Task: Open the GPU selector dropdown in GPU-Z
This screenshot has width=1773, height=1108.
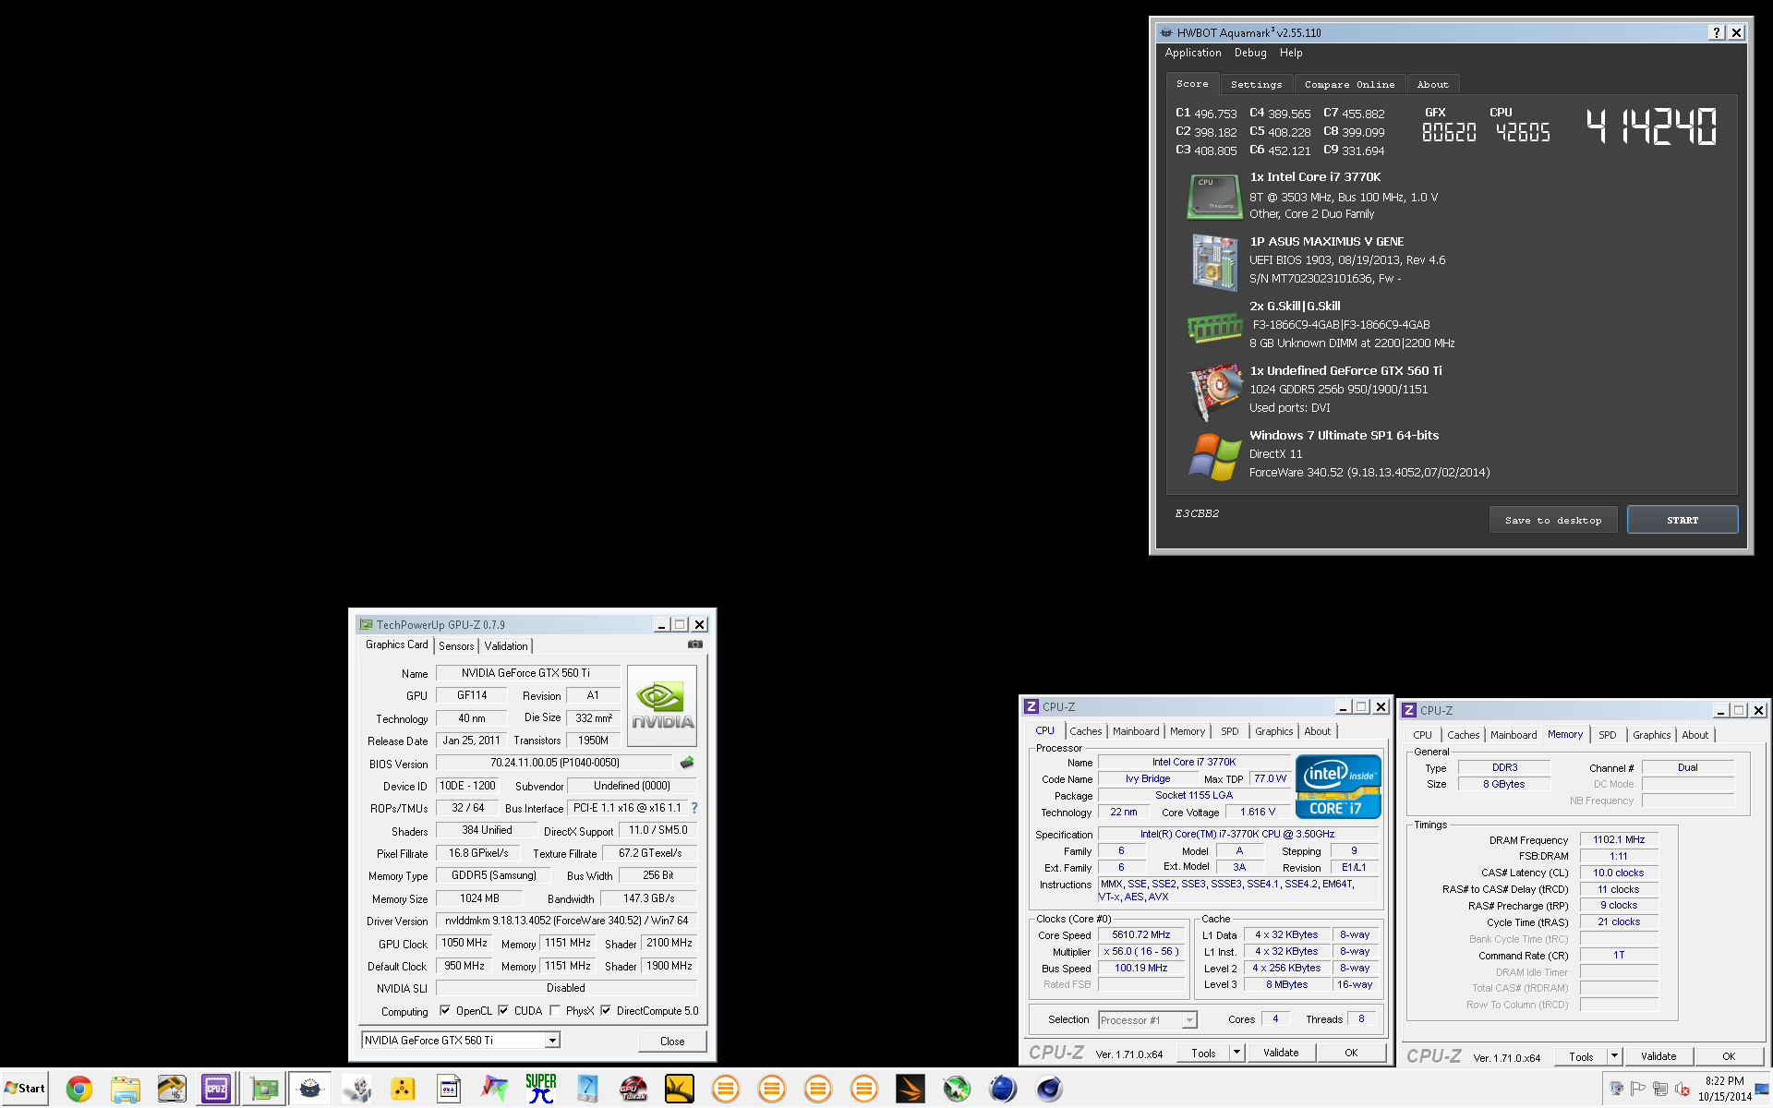Action: coord(552,1041)
